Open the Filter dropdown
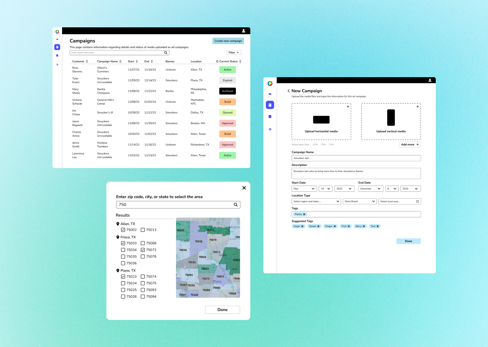Image resolution: width=488 pixels, height=347 pixels. pos(234,53)
